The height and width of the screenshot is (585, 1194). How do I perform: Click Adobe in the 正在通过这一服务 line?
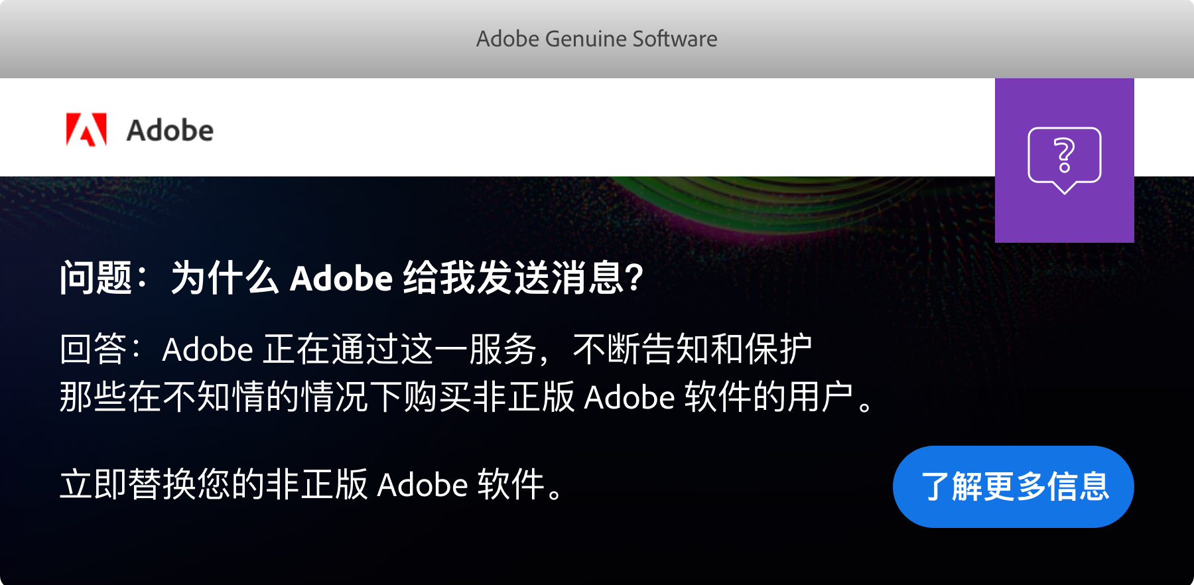click(x=208, y=350)
